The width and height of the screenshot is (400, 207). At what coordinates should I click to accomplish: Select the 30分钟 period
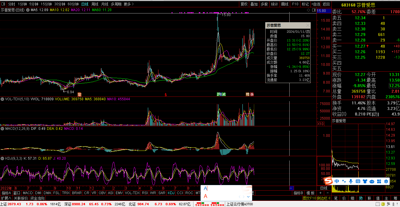point(60,4)
